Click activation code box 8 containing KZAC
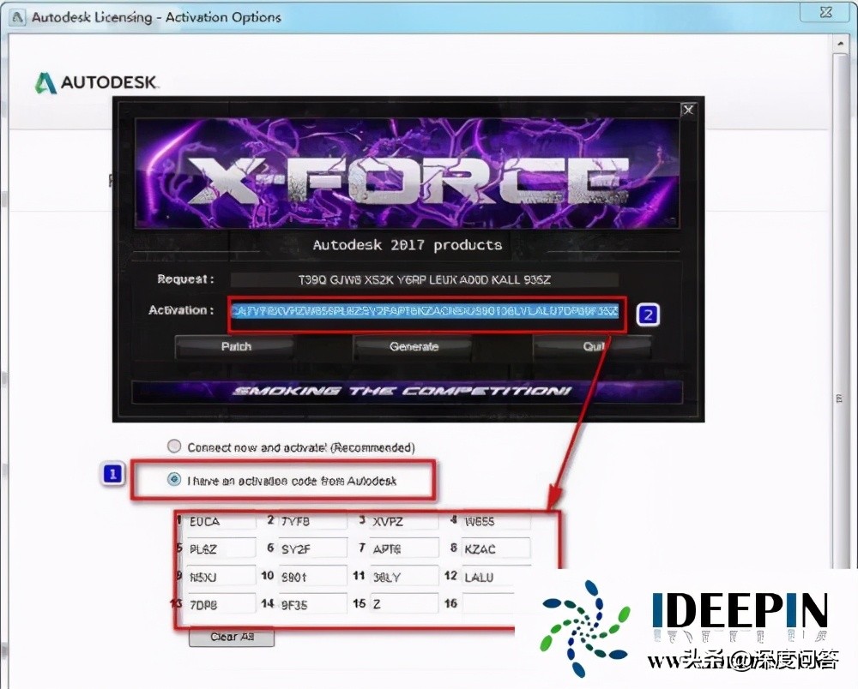The width and height of the screenshot is (858, 689). pyautogui.click(x=496, y=548)
